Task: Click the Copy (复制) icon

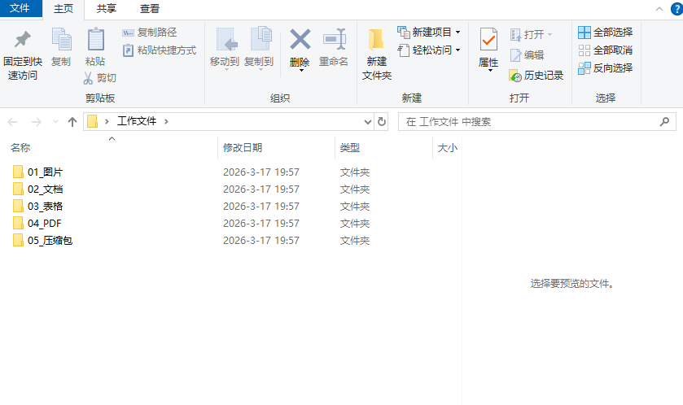Action: coord(61,40)
